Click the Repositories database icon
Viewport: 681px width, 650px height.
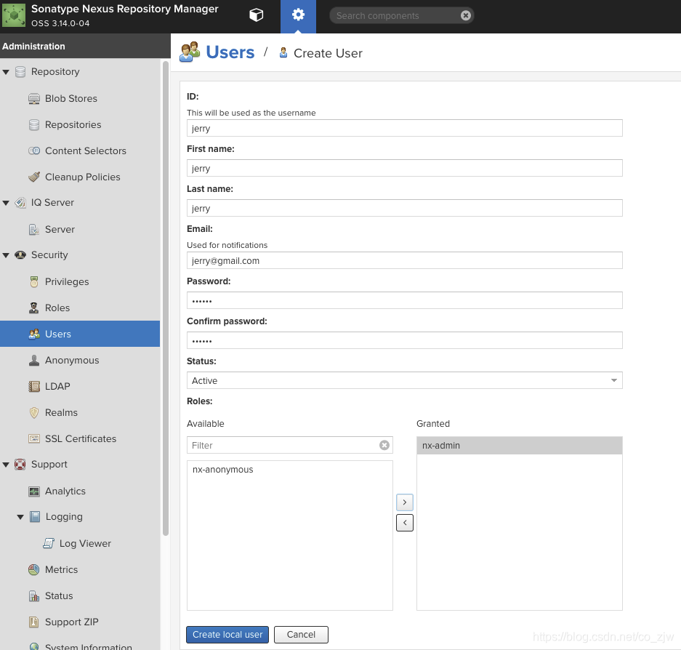34,125
